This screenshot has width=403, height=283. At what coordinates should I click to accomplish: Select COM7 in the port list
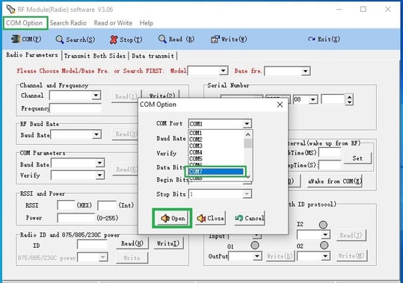click(x=216, y=172)
